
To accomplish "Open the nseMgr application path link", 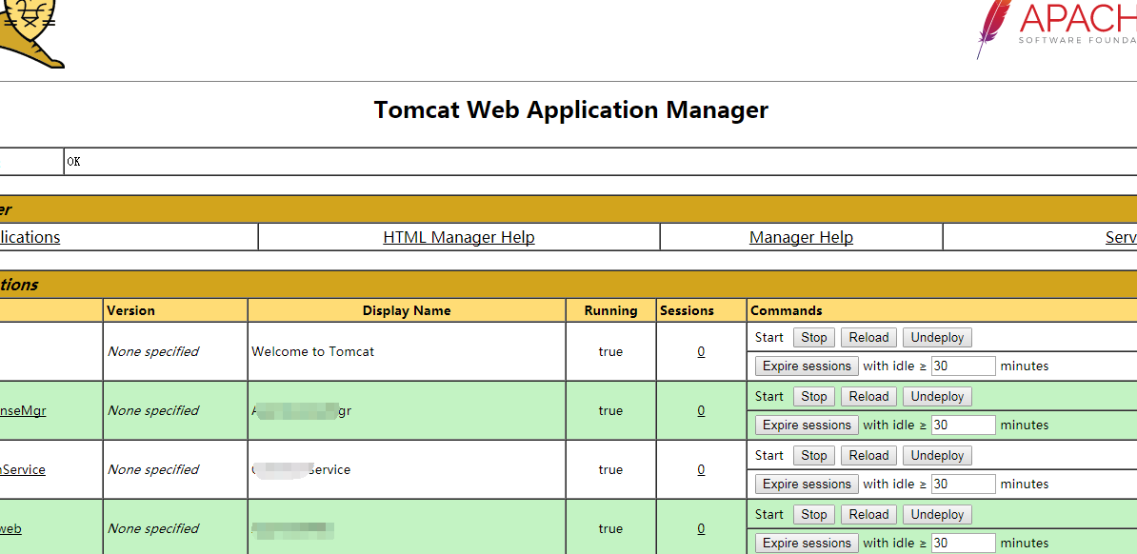I will pyautogui.click(x=23, y=410).
